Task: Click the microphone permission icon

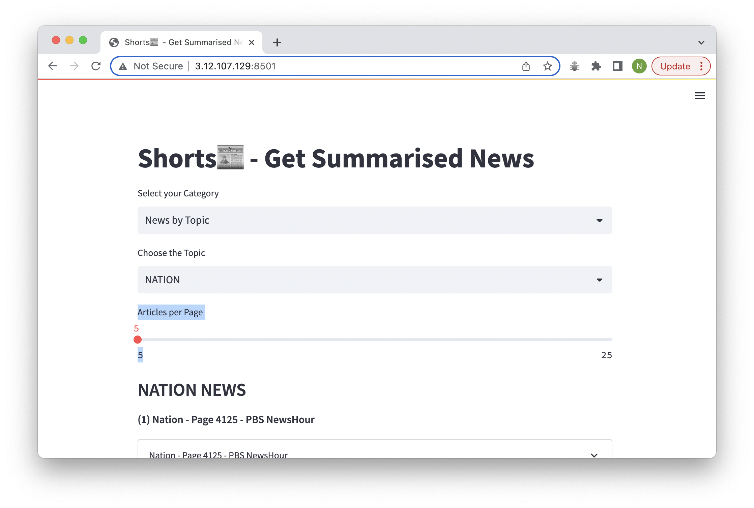Action: [574, 66]
